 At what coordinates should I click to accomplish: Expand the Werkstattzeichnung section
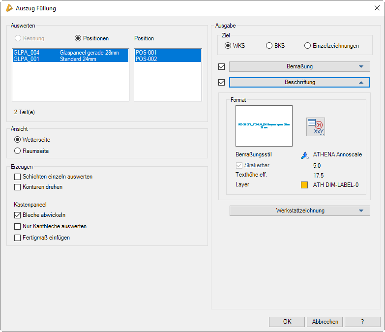[x=299, y=211]
